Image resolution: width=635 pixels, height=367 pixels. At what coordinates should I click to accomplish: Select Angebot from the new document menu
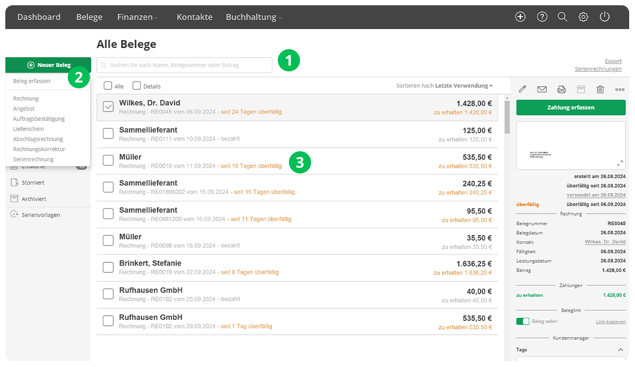[x=24, y=108]
